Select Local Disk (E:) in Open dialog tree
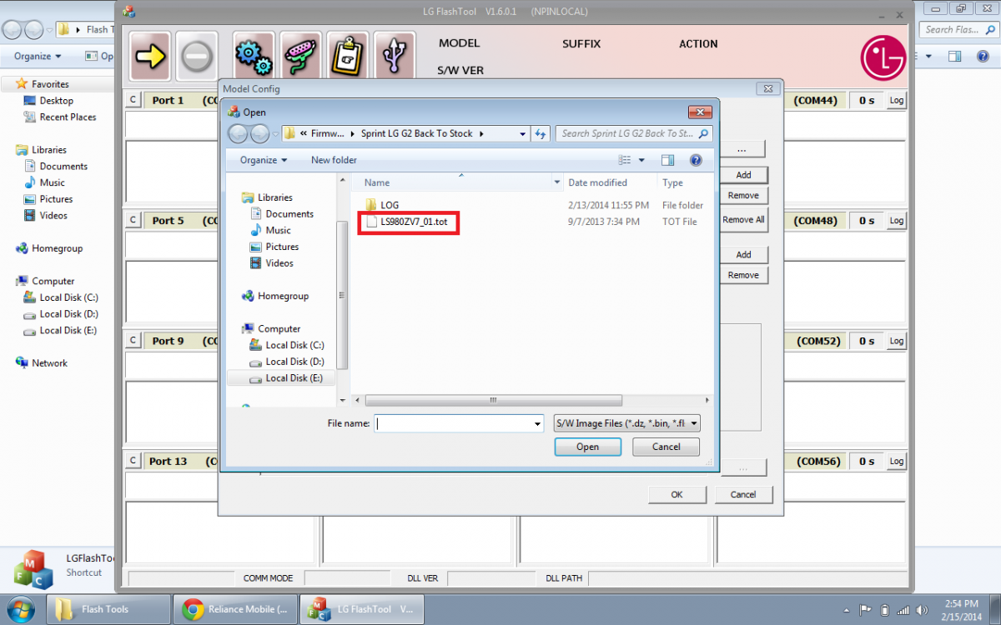The height and width of the screenshot is (625, 1001). (294, 378)
